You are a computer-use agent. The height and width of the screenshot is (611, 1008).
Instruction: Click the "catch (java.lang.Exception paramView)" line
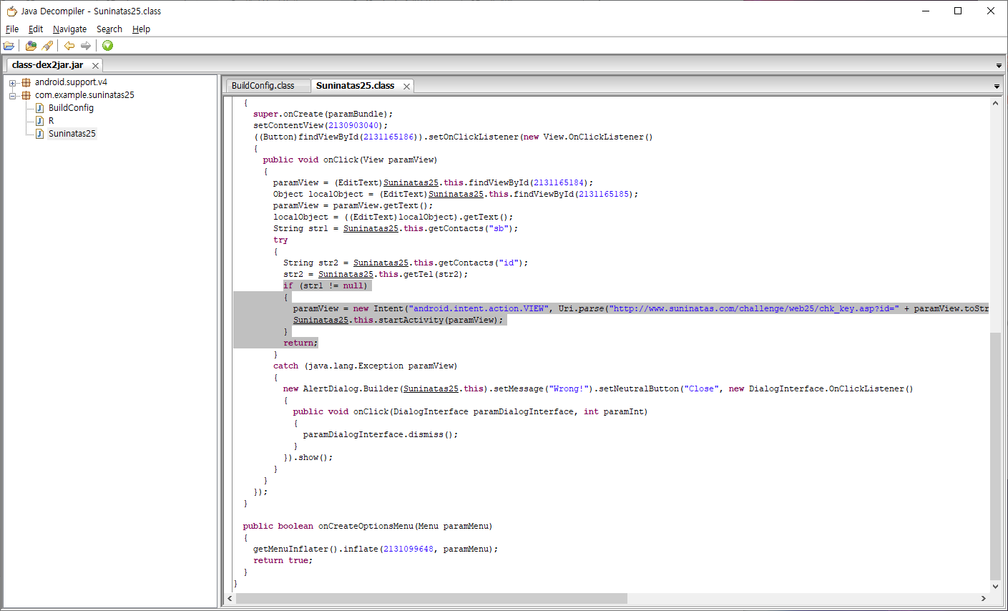(x=365, y=366)
